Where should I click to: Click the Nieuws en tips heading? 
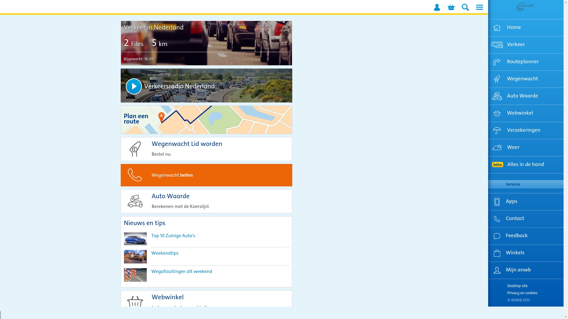145,223
